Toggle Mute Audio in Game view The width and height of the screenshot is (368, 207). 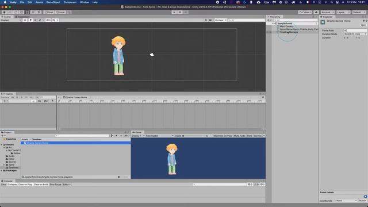(239, 136)
